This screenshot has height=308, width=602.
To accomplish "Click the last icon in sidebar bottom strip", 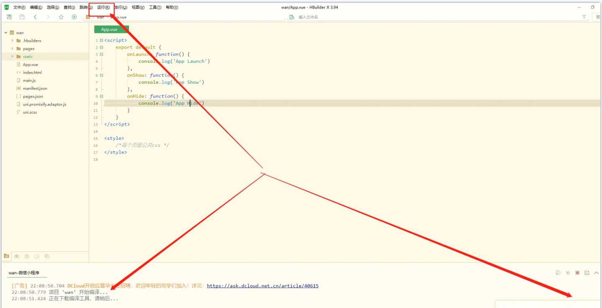I will (47, 256).
